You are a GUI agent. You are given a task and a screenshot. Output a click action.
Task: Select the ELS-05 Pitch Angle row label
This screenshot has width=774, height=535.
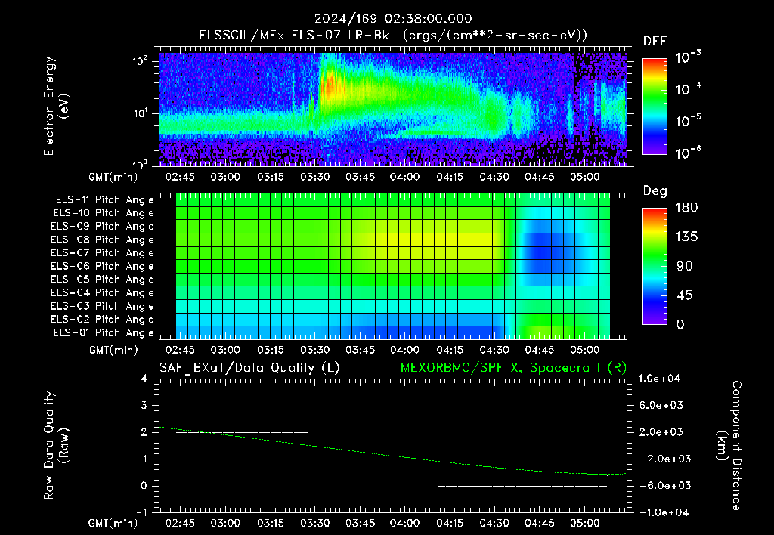[x=102, y=280]
